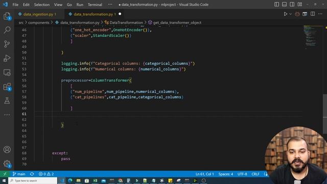Open the Remote Explorer view
This screenshot has height=184, width=327.
click(7, 73)
